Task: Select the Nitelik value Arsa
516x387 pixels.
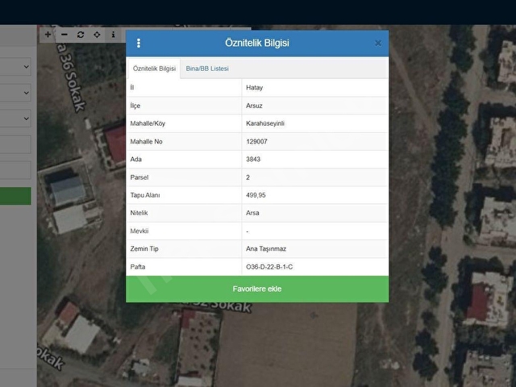Action: pyautogui.click(x=252, y=213)
